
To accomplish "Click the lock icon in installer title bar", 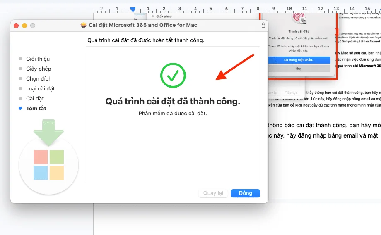I will coord(263,25).
